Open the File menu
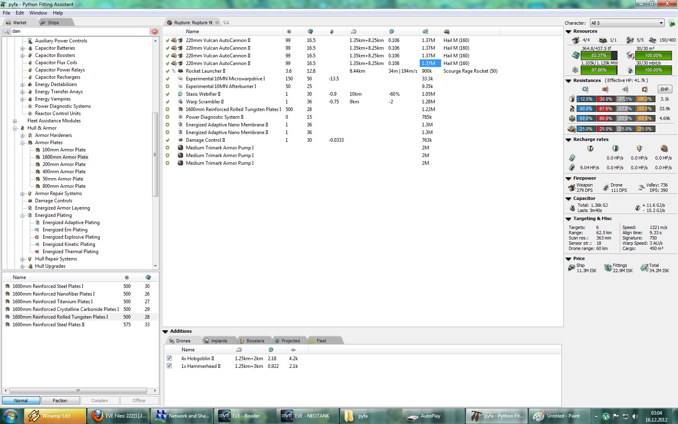 pos(6,13)
